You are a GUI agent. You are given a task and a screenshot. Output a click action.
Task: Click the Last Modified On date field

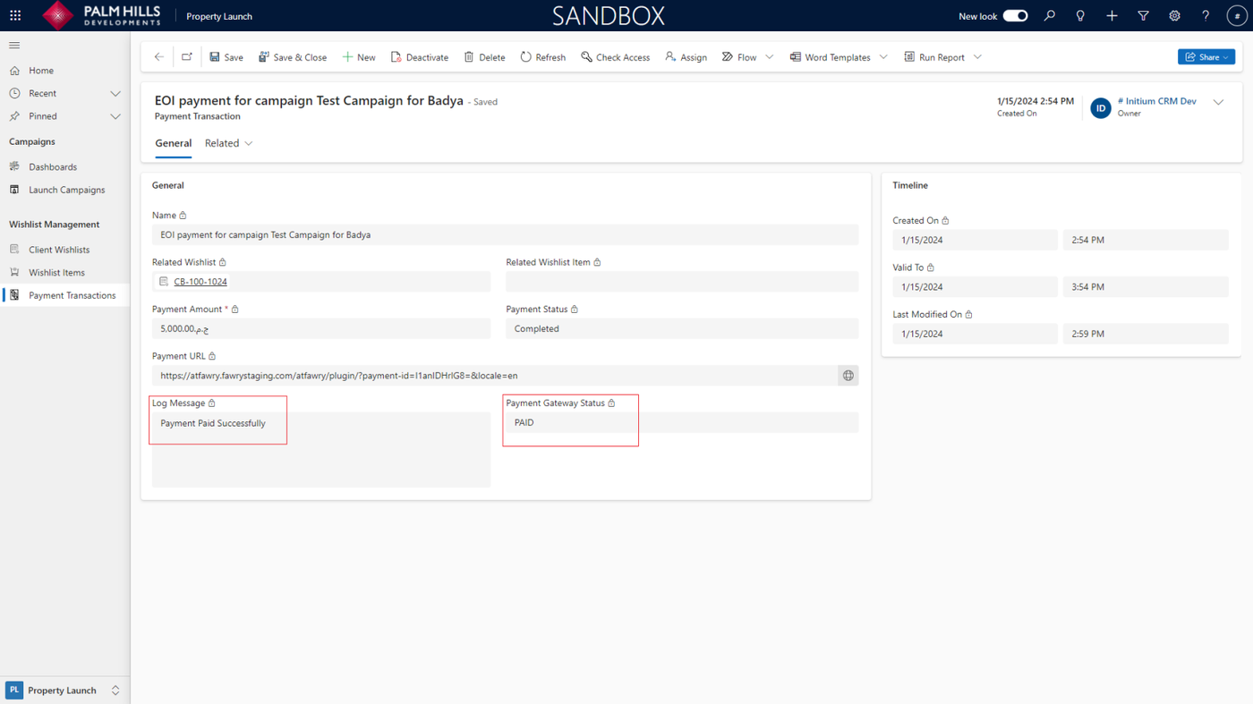(x=975, y=335)
